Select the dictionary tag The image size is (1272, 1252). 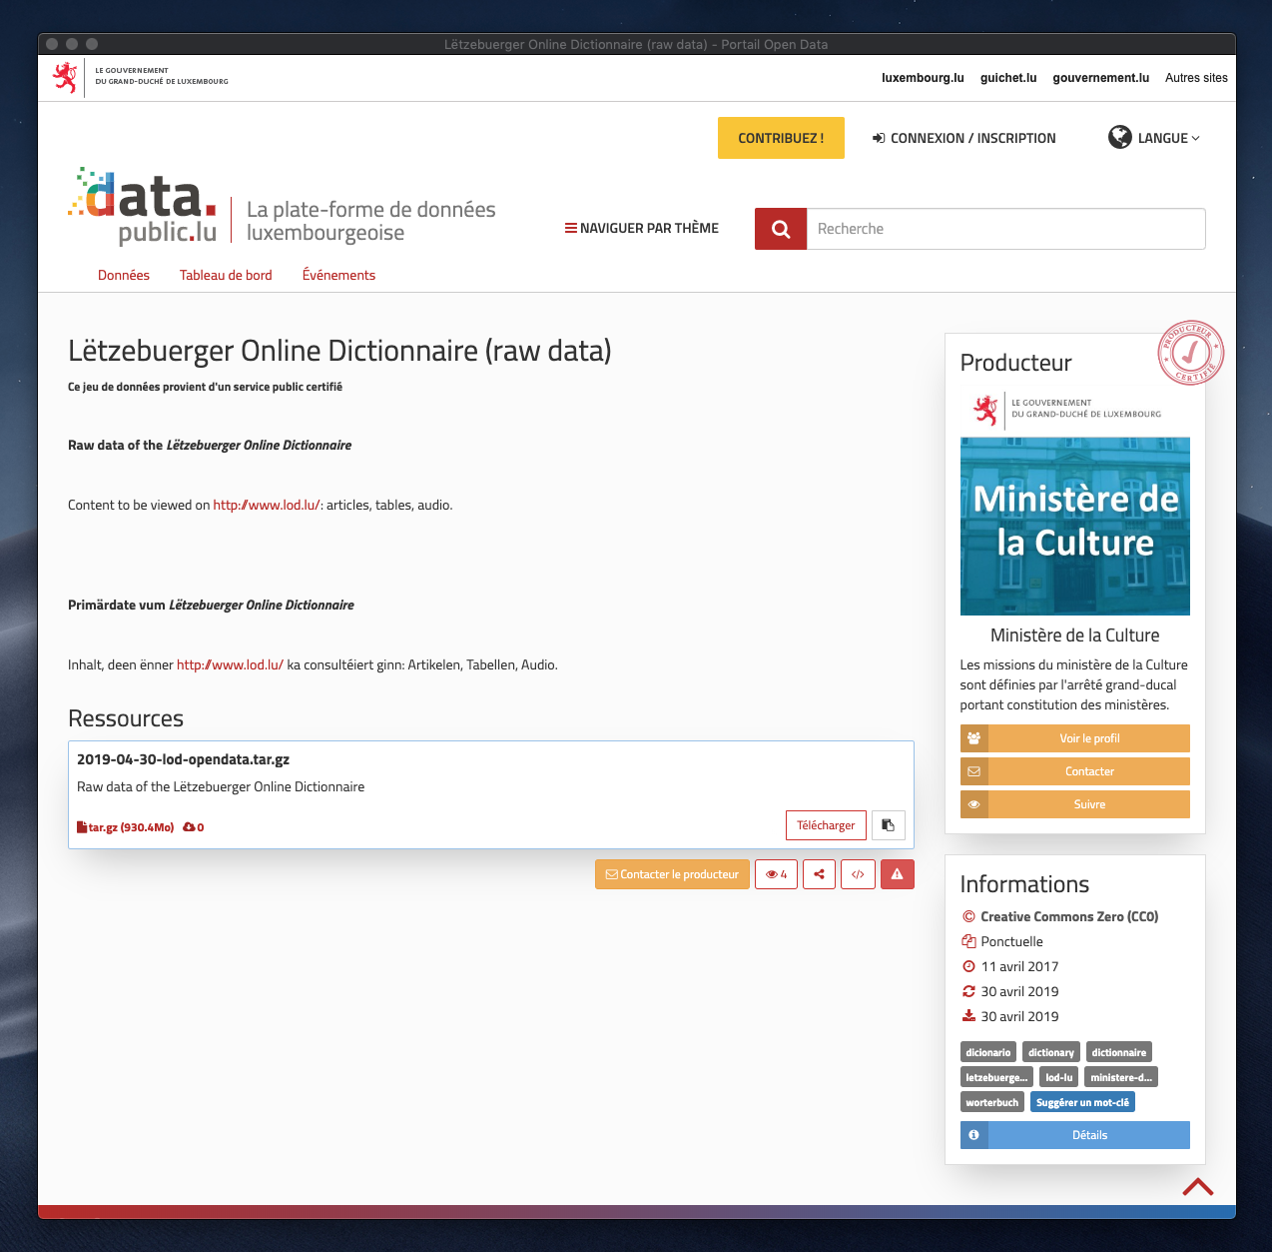click(x=1051, y=1052)
